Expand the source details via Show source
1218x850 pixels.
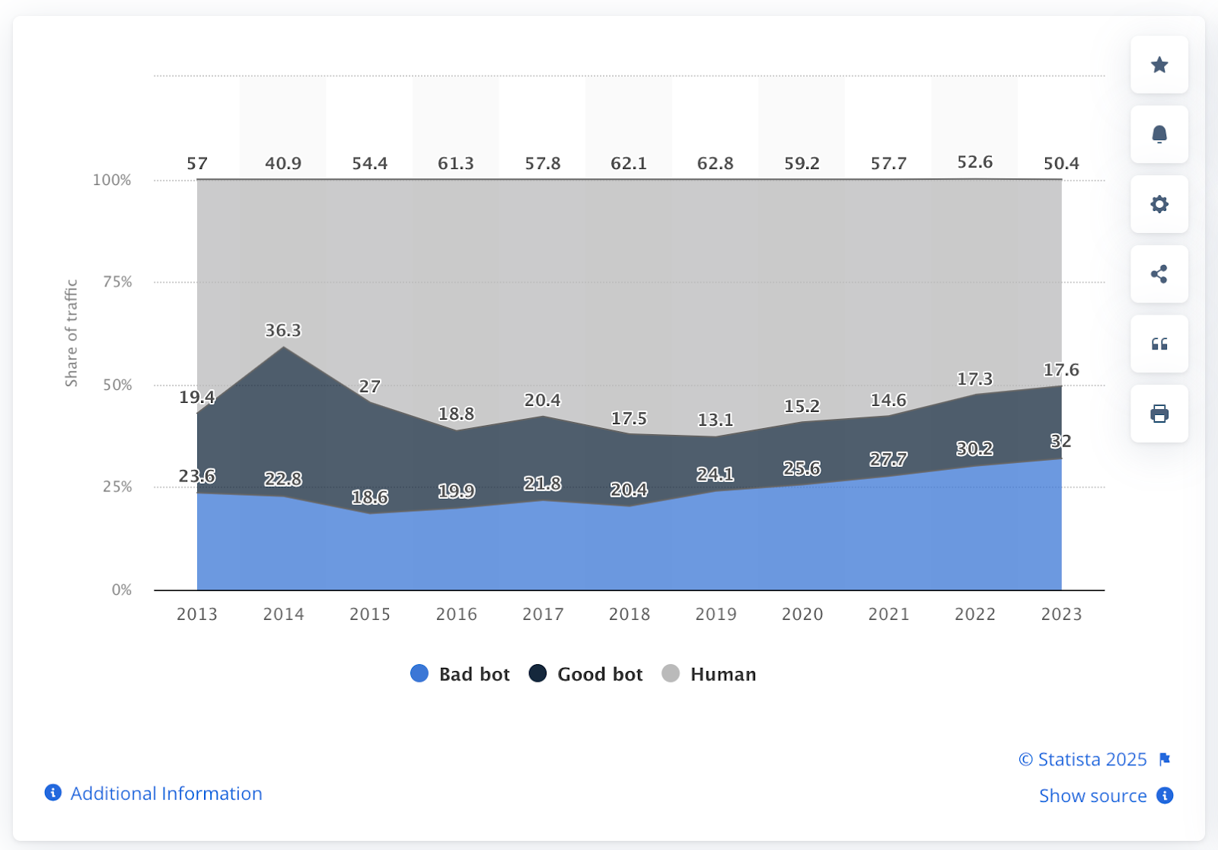pyautogui.click(x=1093, y=795)
